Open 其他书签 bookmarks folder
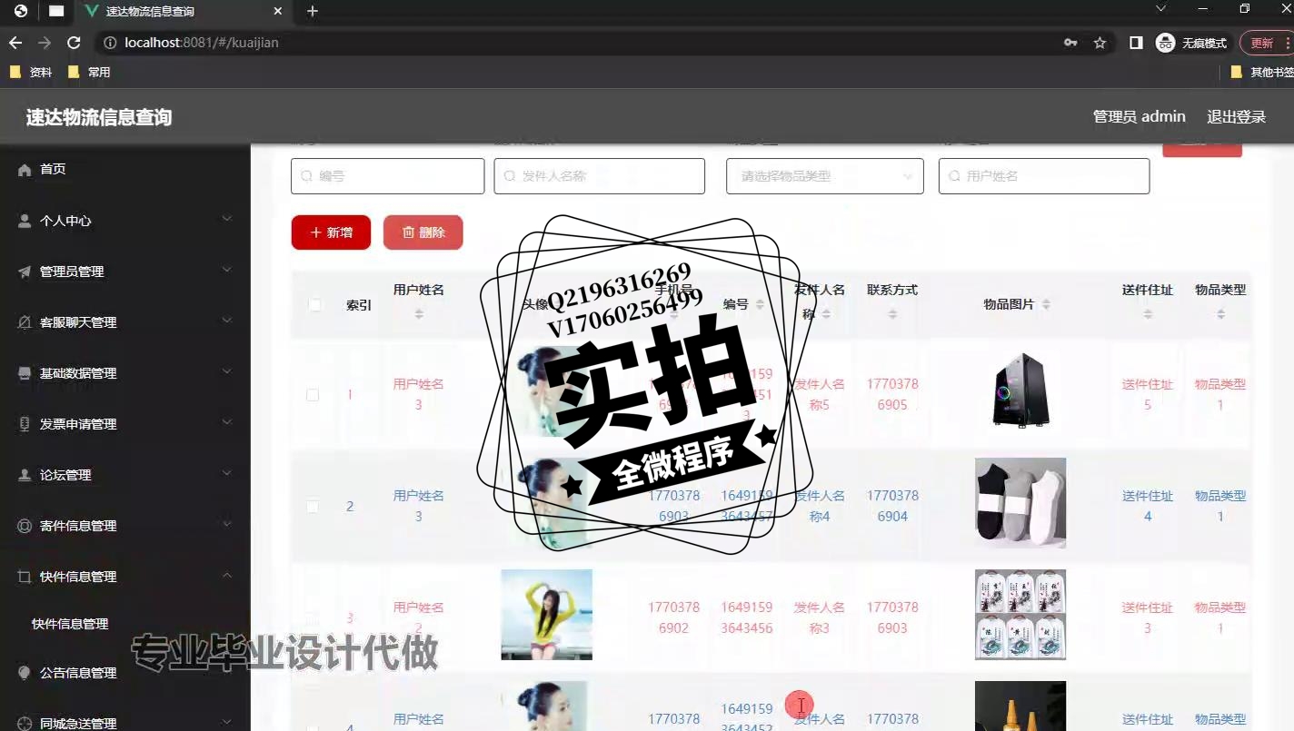This screenshot has height=731, width=1294. point(1263,72)
